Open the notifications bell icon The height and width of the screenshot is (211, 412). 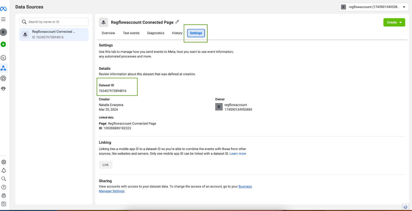pyautogui.click(x=4, y=171)
